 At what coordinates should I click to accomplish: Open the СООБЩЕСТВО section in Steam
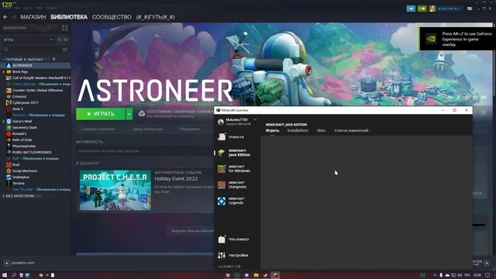click(x=112, y=17)
